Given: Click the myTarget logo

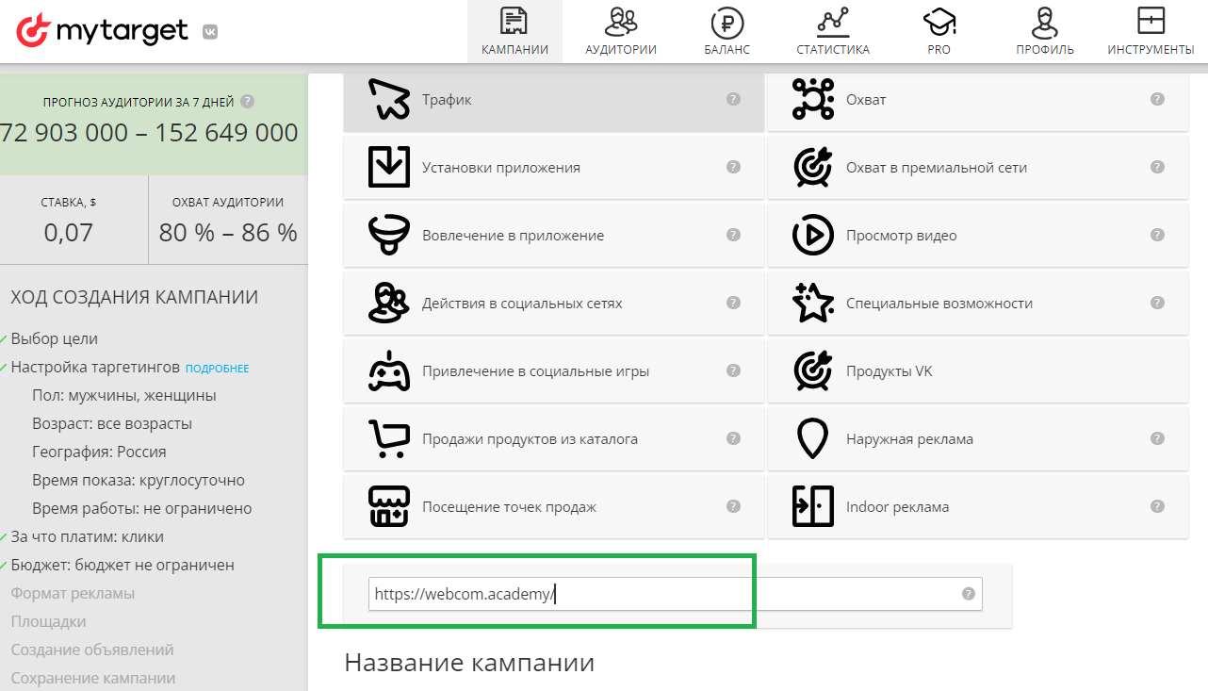Looking at the screenshot, I should 104,31.
